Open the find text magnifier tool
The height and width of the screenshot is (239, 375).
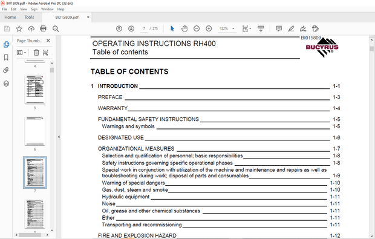click(56, 28)
